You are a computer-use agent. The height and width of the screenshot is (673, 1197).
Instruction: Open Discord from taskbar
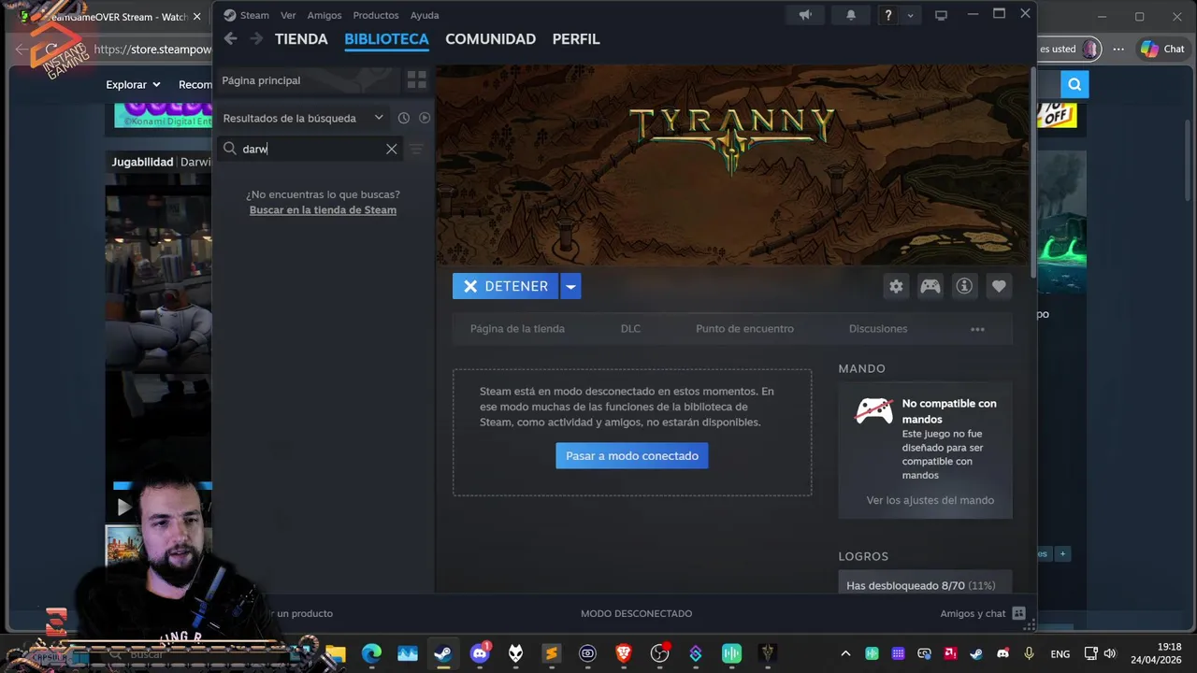click(480, 653)
